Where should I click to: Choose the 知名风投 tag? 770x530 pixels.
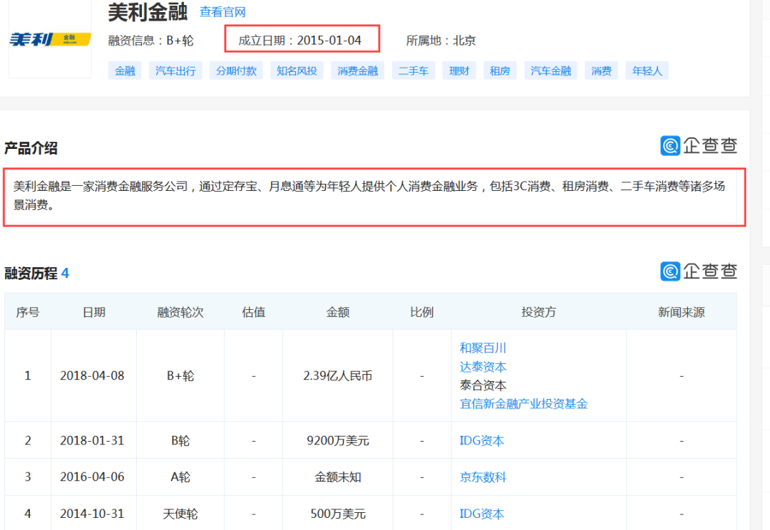pos(297,71)
